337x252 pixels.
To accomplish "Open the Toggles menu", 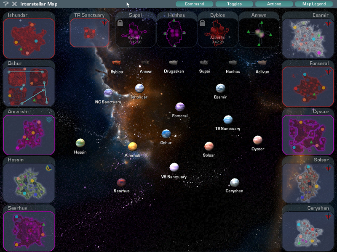I will pyautogui.click(x=234, y=4).
